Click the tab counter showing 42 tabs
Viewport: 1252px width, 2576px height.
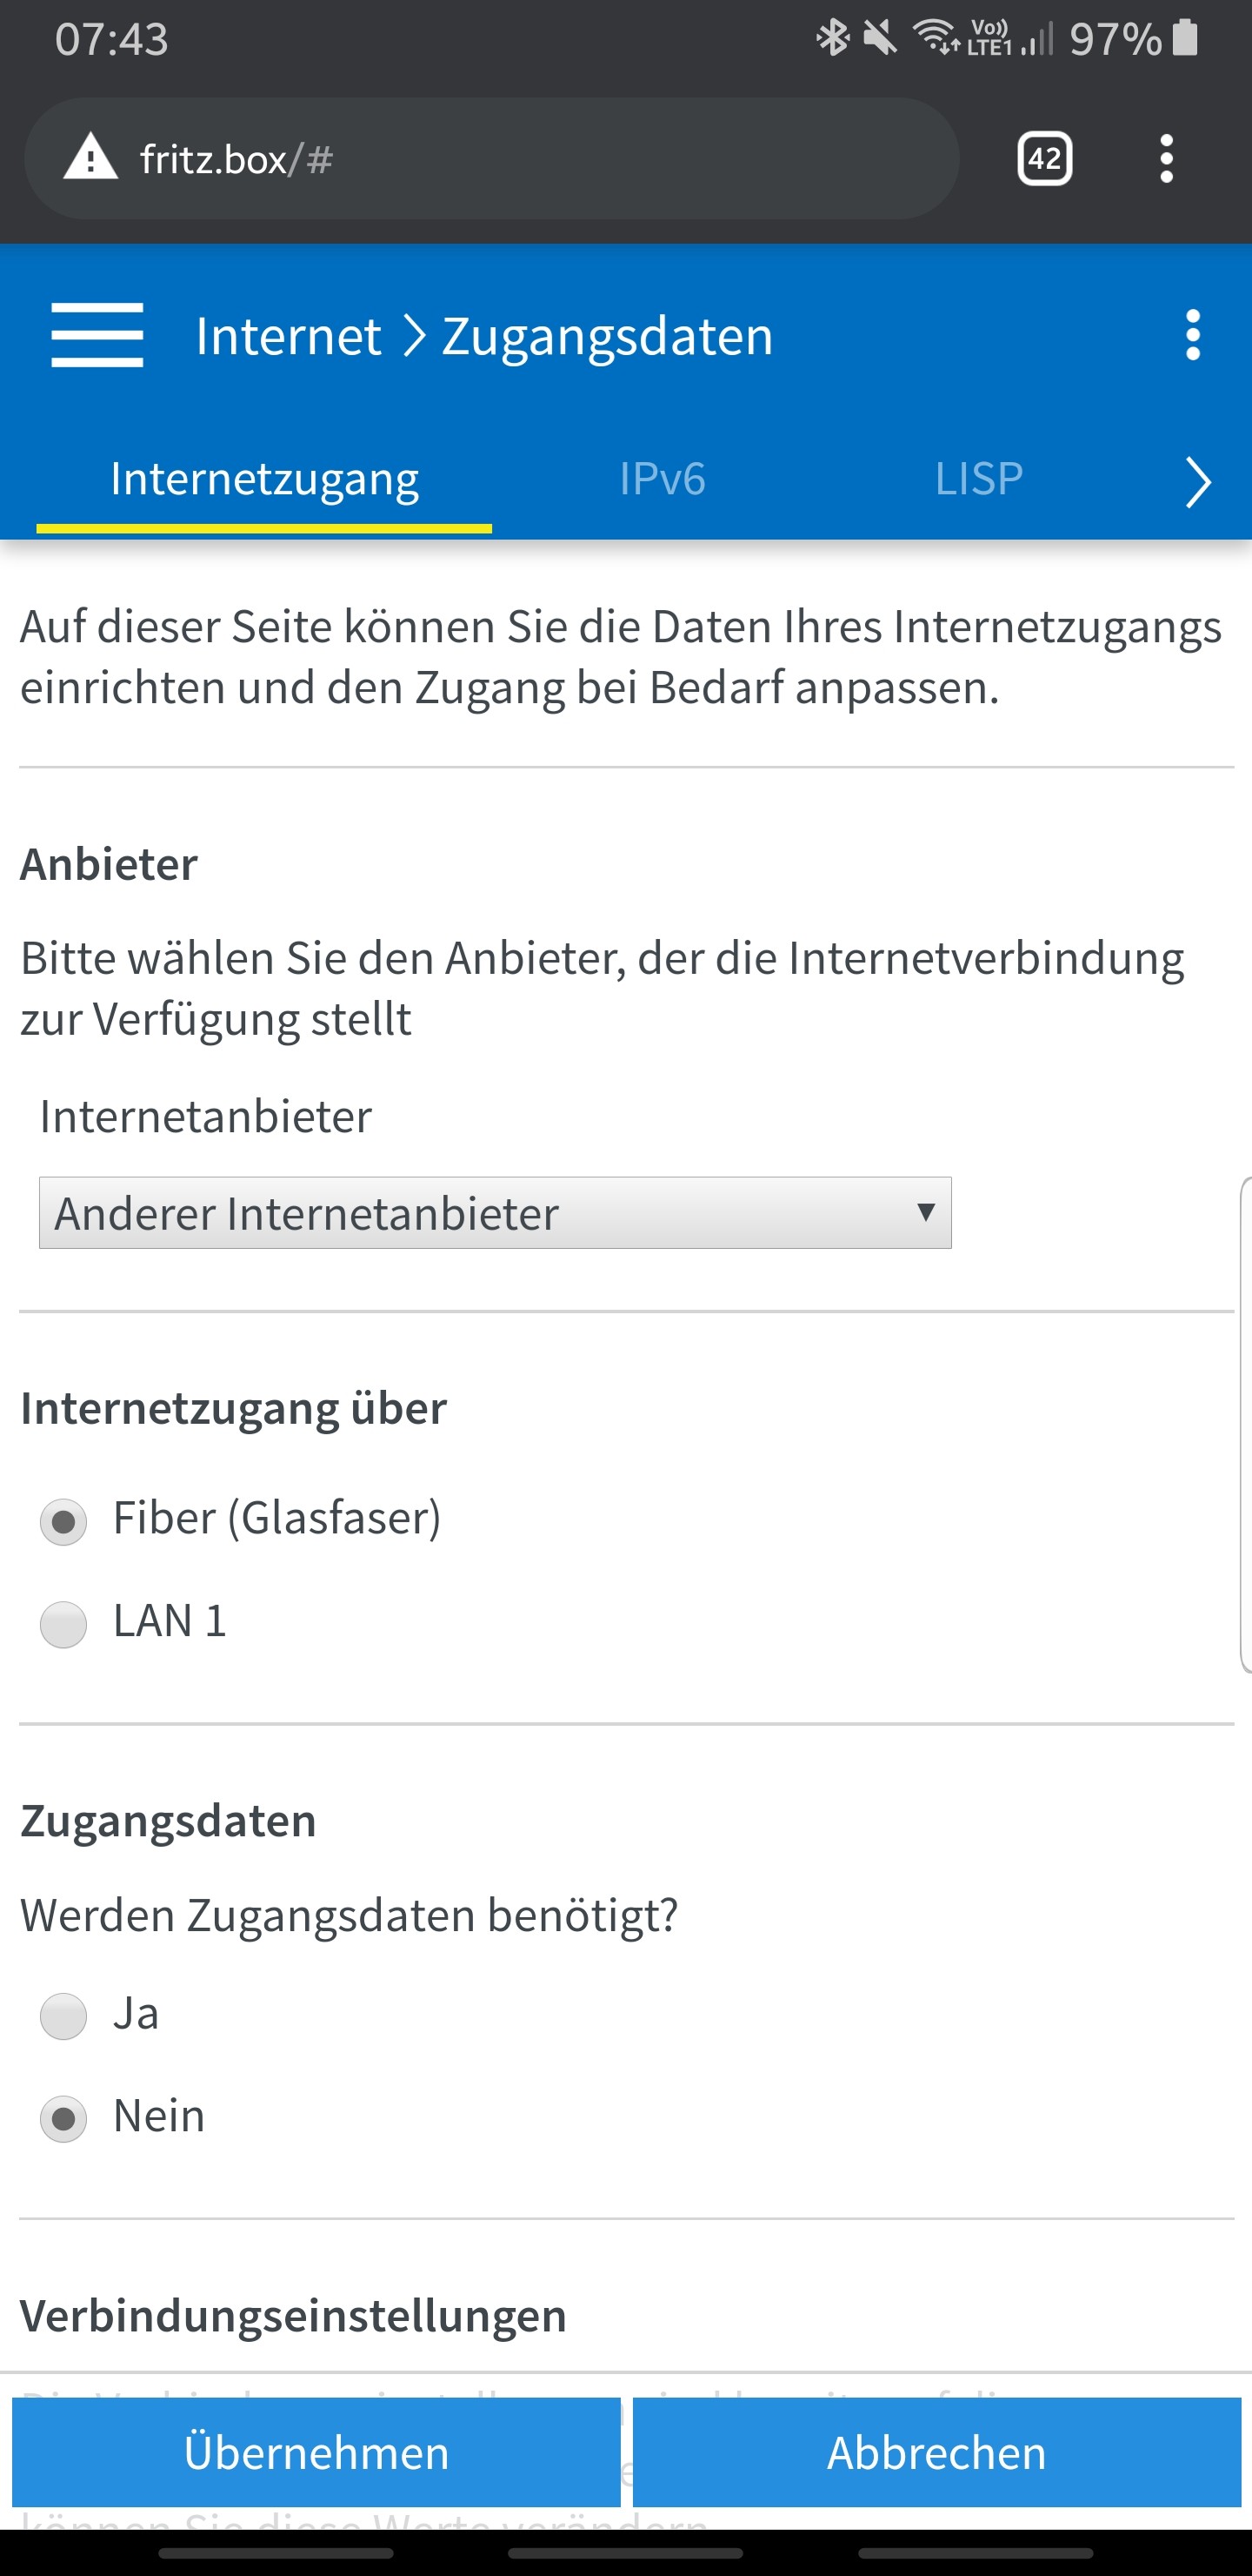coord(1043,158)
